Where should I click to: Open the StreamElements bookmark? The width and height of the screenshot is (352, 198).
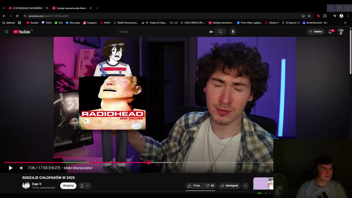coord(315,23)
